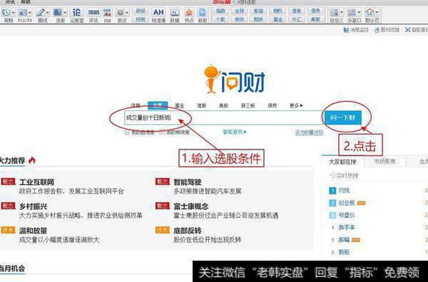Switch to the 市场聚焦 tab
Viewport: 428px width, 282px height.
(x=384, y=162)
